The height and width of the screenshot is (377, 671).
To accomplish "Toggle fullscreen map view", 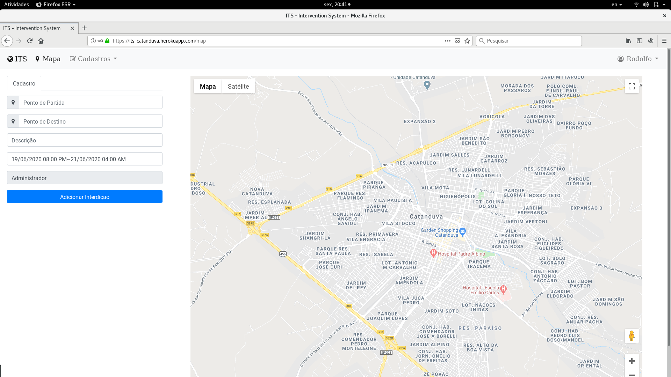I will 632,86.
